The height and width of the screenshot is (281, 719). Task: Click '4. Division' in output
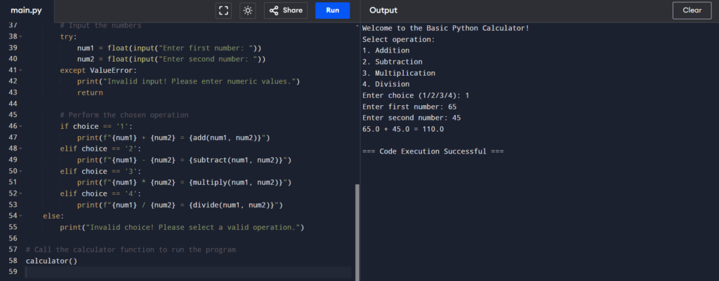point(385,84)
